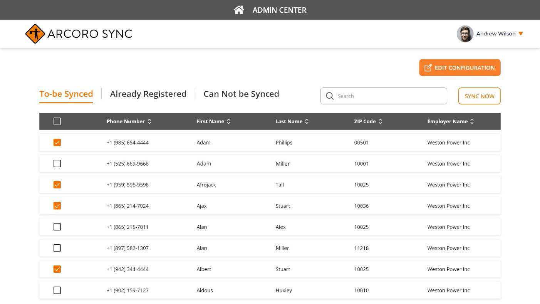Uncheck the Ajax Stuart row checkbox
The width and height of the screenshot is (540, 304).
pos(57,206)
